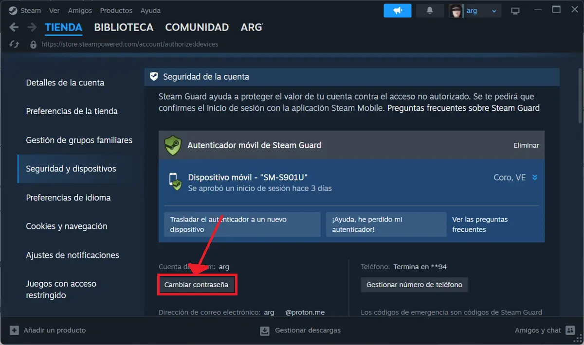The height and width of the screenshot is (345, 584).
Task: Select Preferencias de idioma in sidebar
Action: pos(68,198)
